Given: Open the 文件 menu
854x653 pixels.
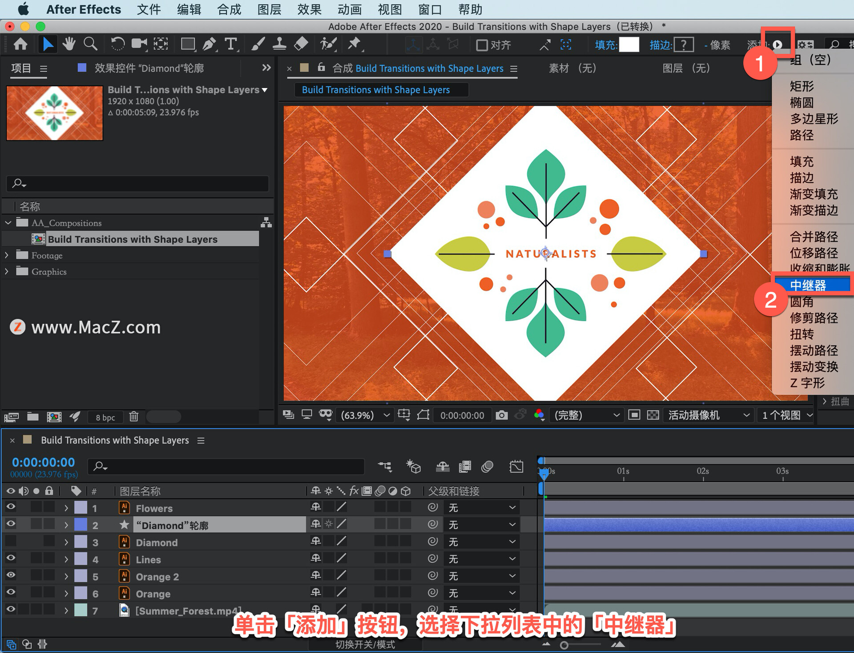Looking at the screenshot, I should point(149,9).
